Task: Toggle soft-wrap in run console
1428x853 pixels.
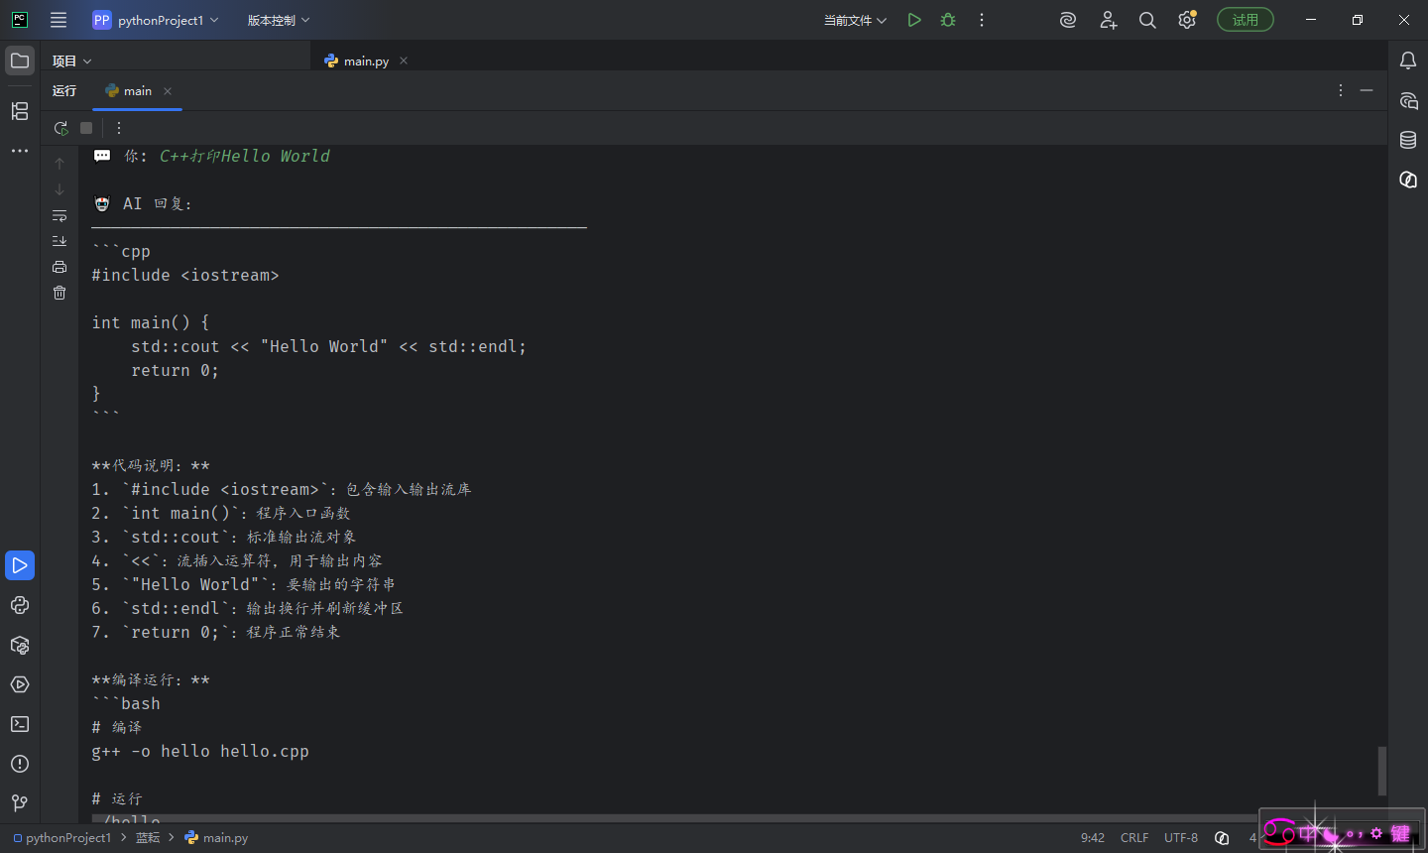Action: pos(59,215)
